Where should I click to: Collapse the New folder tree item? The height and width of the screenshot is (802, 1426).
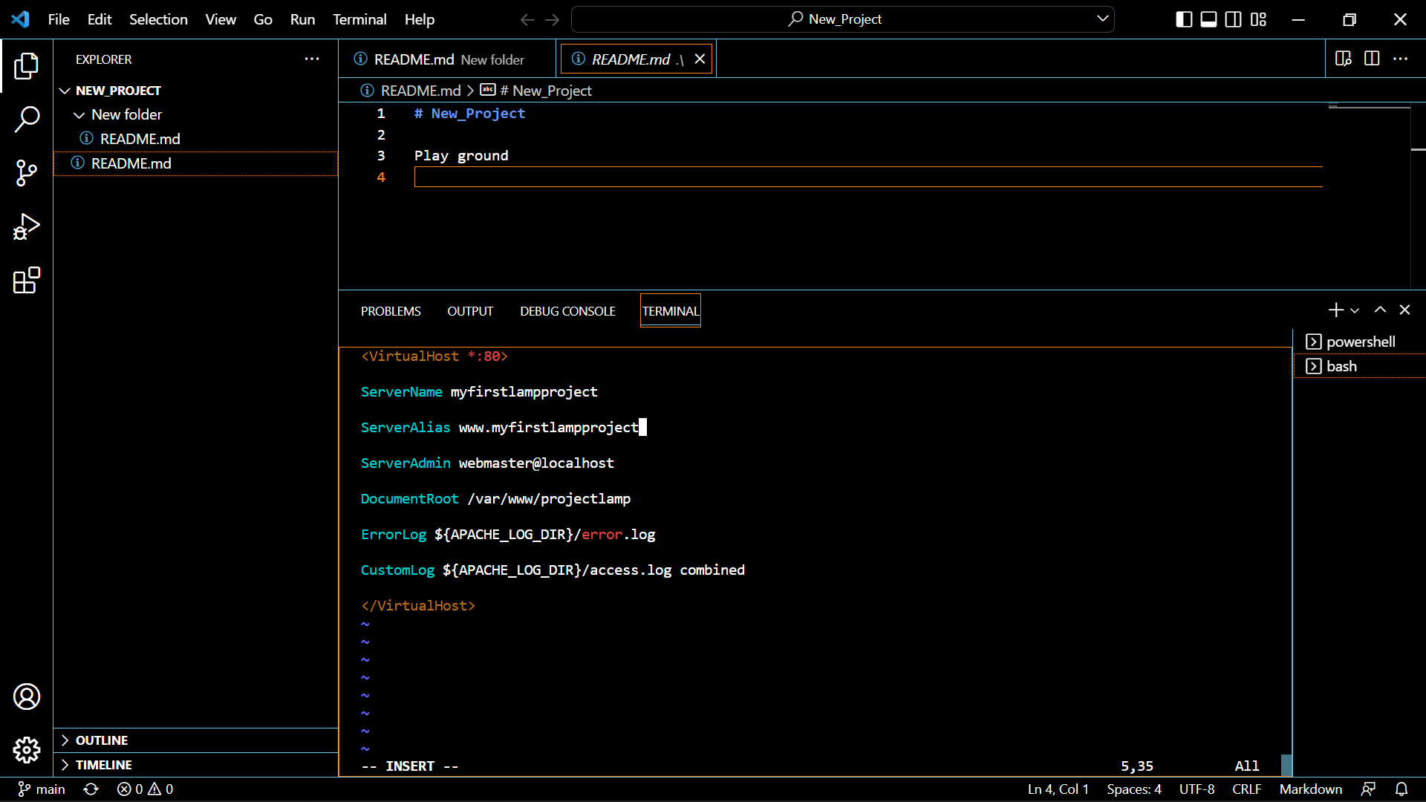[x=79, y=114]
